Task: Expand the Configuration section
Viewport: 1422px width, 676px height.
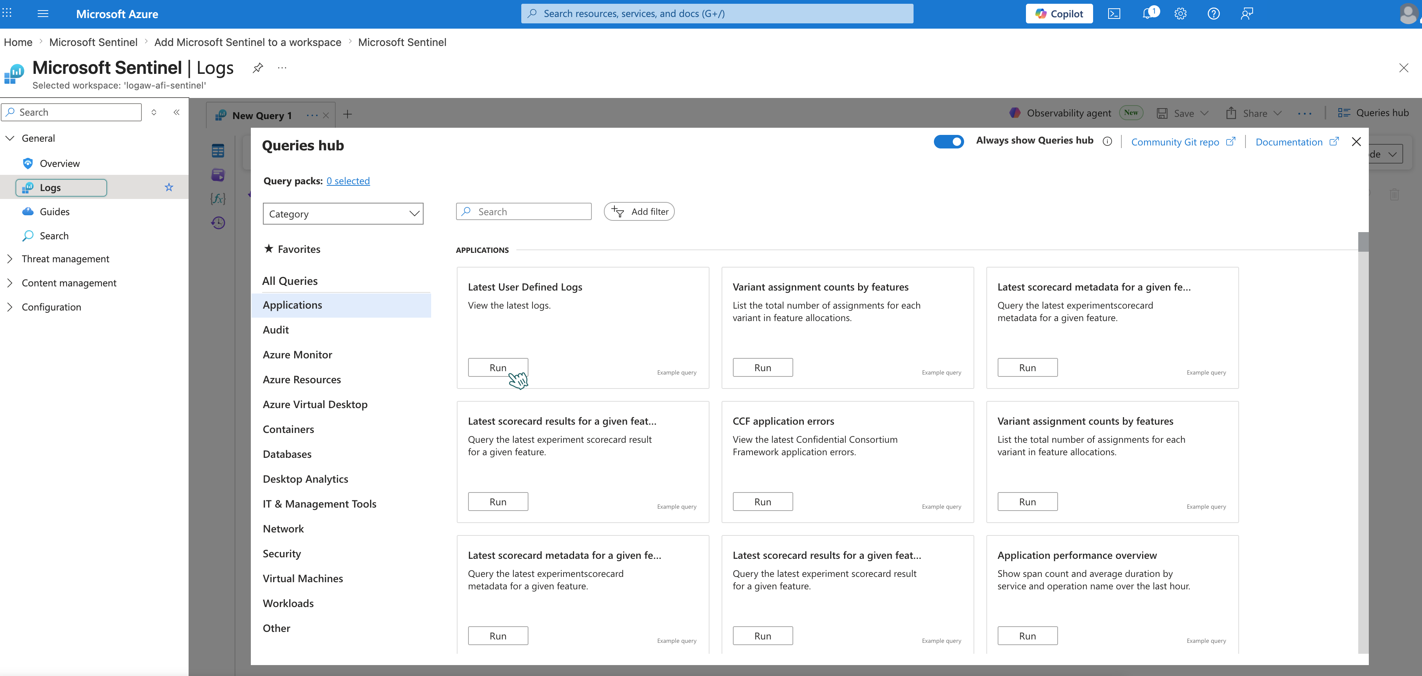Action: tap(10, 307)
